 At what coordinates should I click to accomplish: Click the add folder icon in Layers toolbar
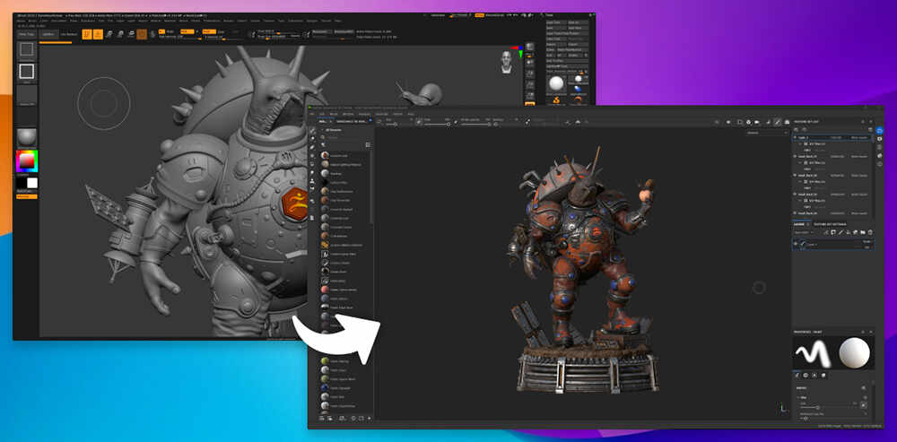coord(863,233)
